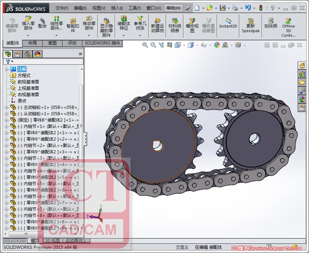Open the 文件(F) menu
Viewport: 309px width, 253px height.
[x=62, y=8]
